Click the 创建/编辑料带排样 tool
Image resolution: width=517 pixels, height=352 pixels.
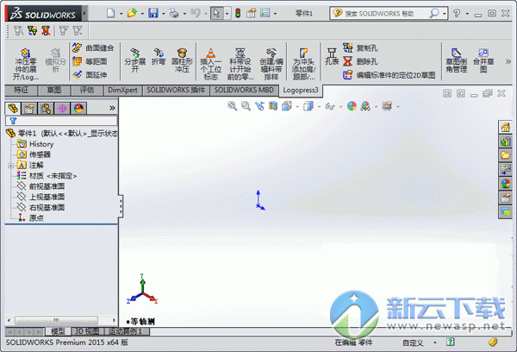coord(271,65)
